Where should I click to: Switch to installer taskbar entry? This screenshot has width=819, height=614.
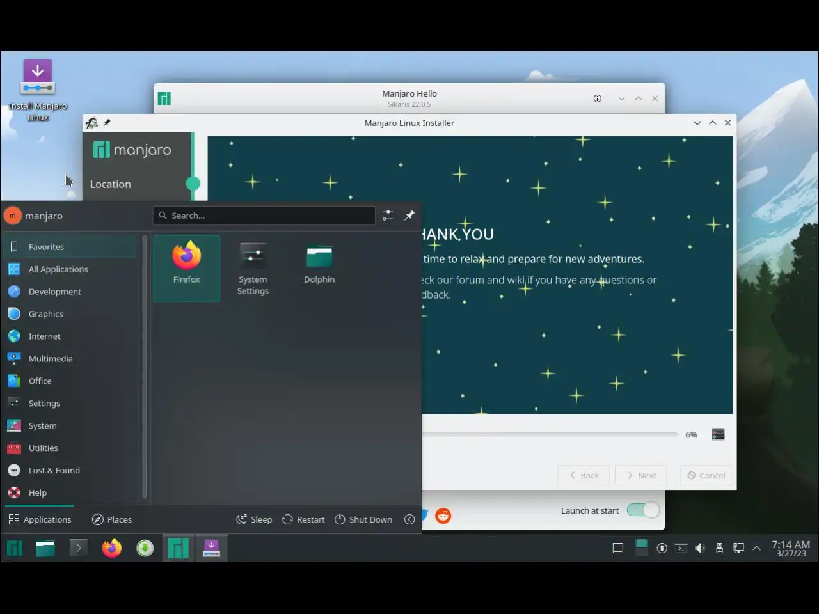(211, 548)
